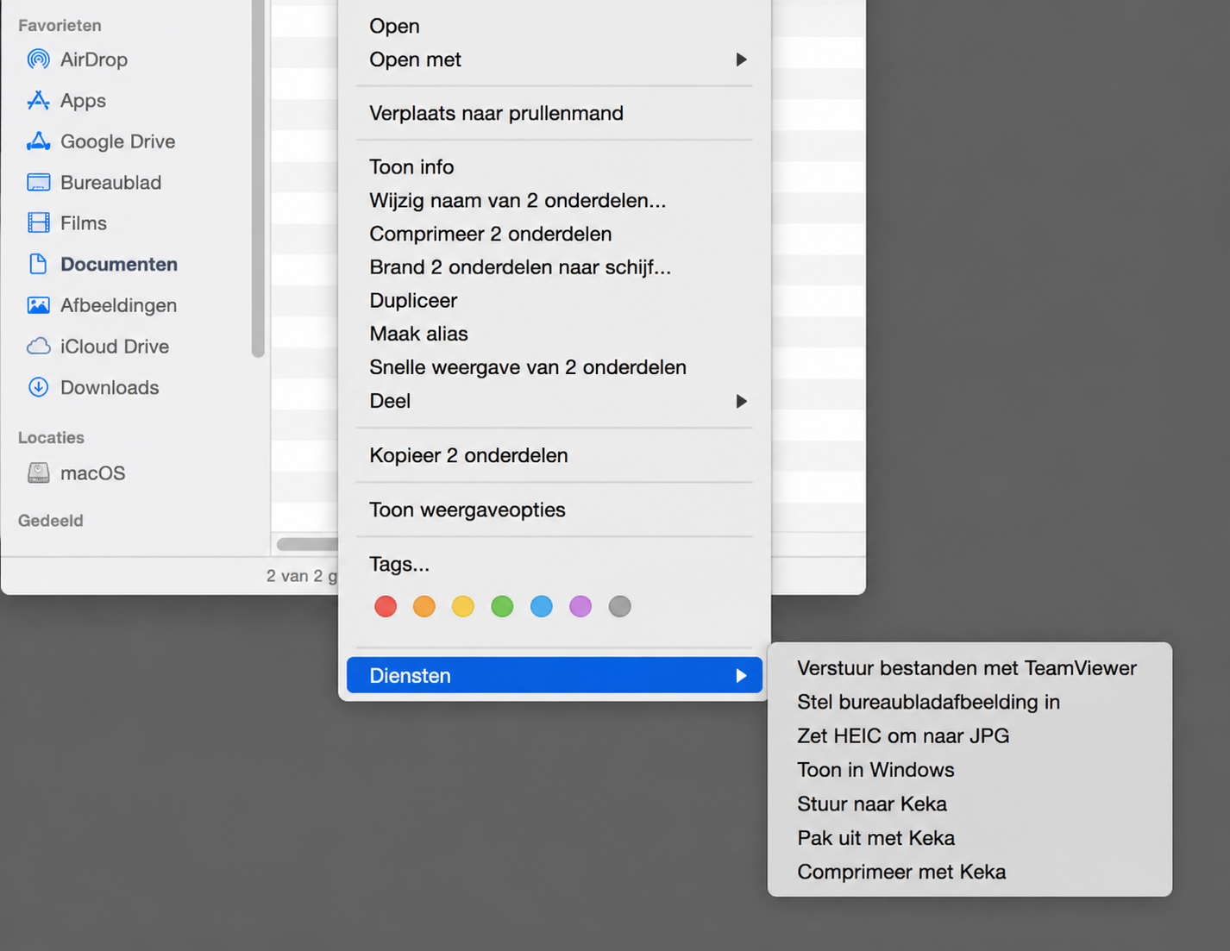Choose Toon info
Viewport: 1230px width, 951px height.
pos(554,166)
